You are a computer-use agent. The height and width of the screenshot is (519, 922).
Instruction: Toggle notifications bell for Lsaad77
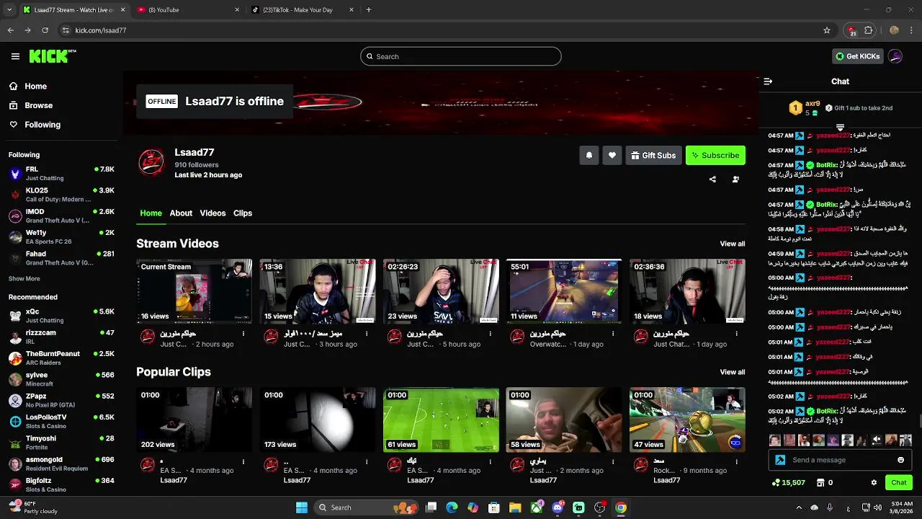pyautogui.click(x=589, y=155)
